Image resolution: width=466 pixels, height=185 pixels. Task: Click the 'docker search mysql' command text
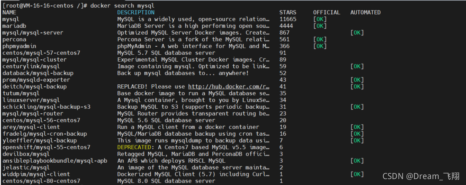pos(122,5)
